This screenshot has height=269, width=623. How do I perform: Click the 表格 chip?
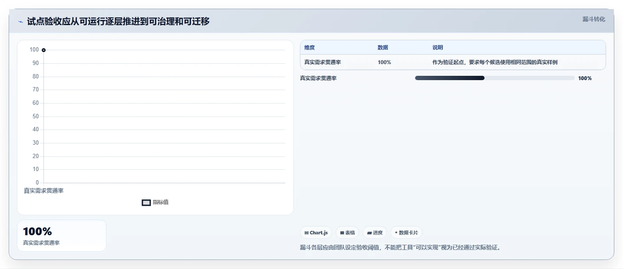click(x=347, y=233)
